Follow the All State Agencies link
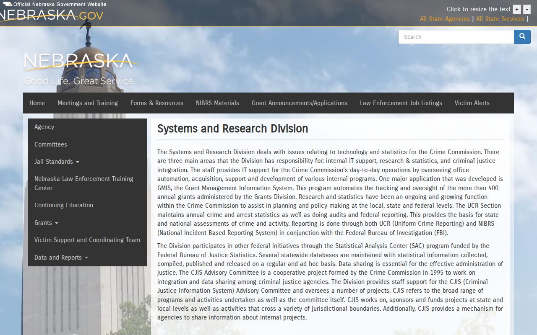 (445, 19)
